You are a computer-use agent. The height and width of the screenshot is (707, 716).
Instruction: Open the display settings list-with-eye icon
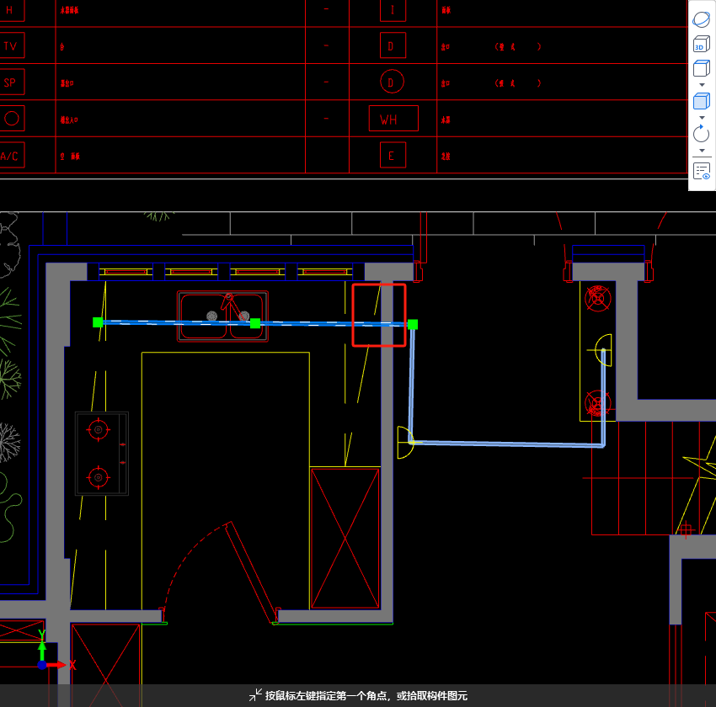tap(702, 171)
